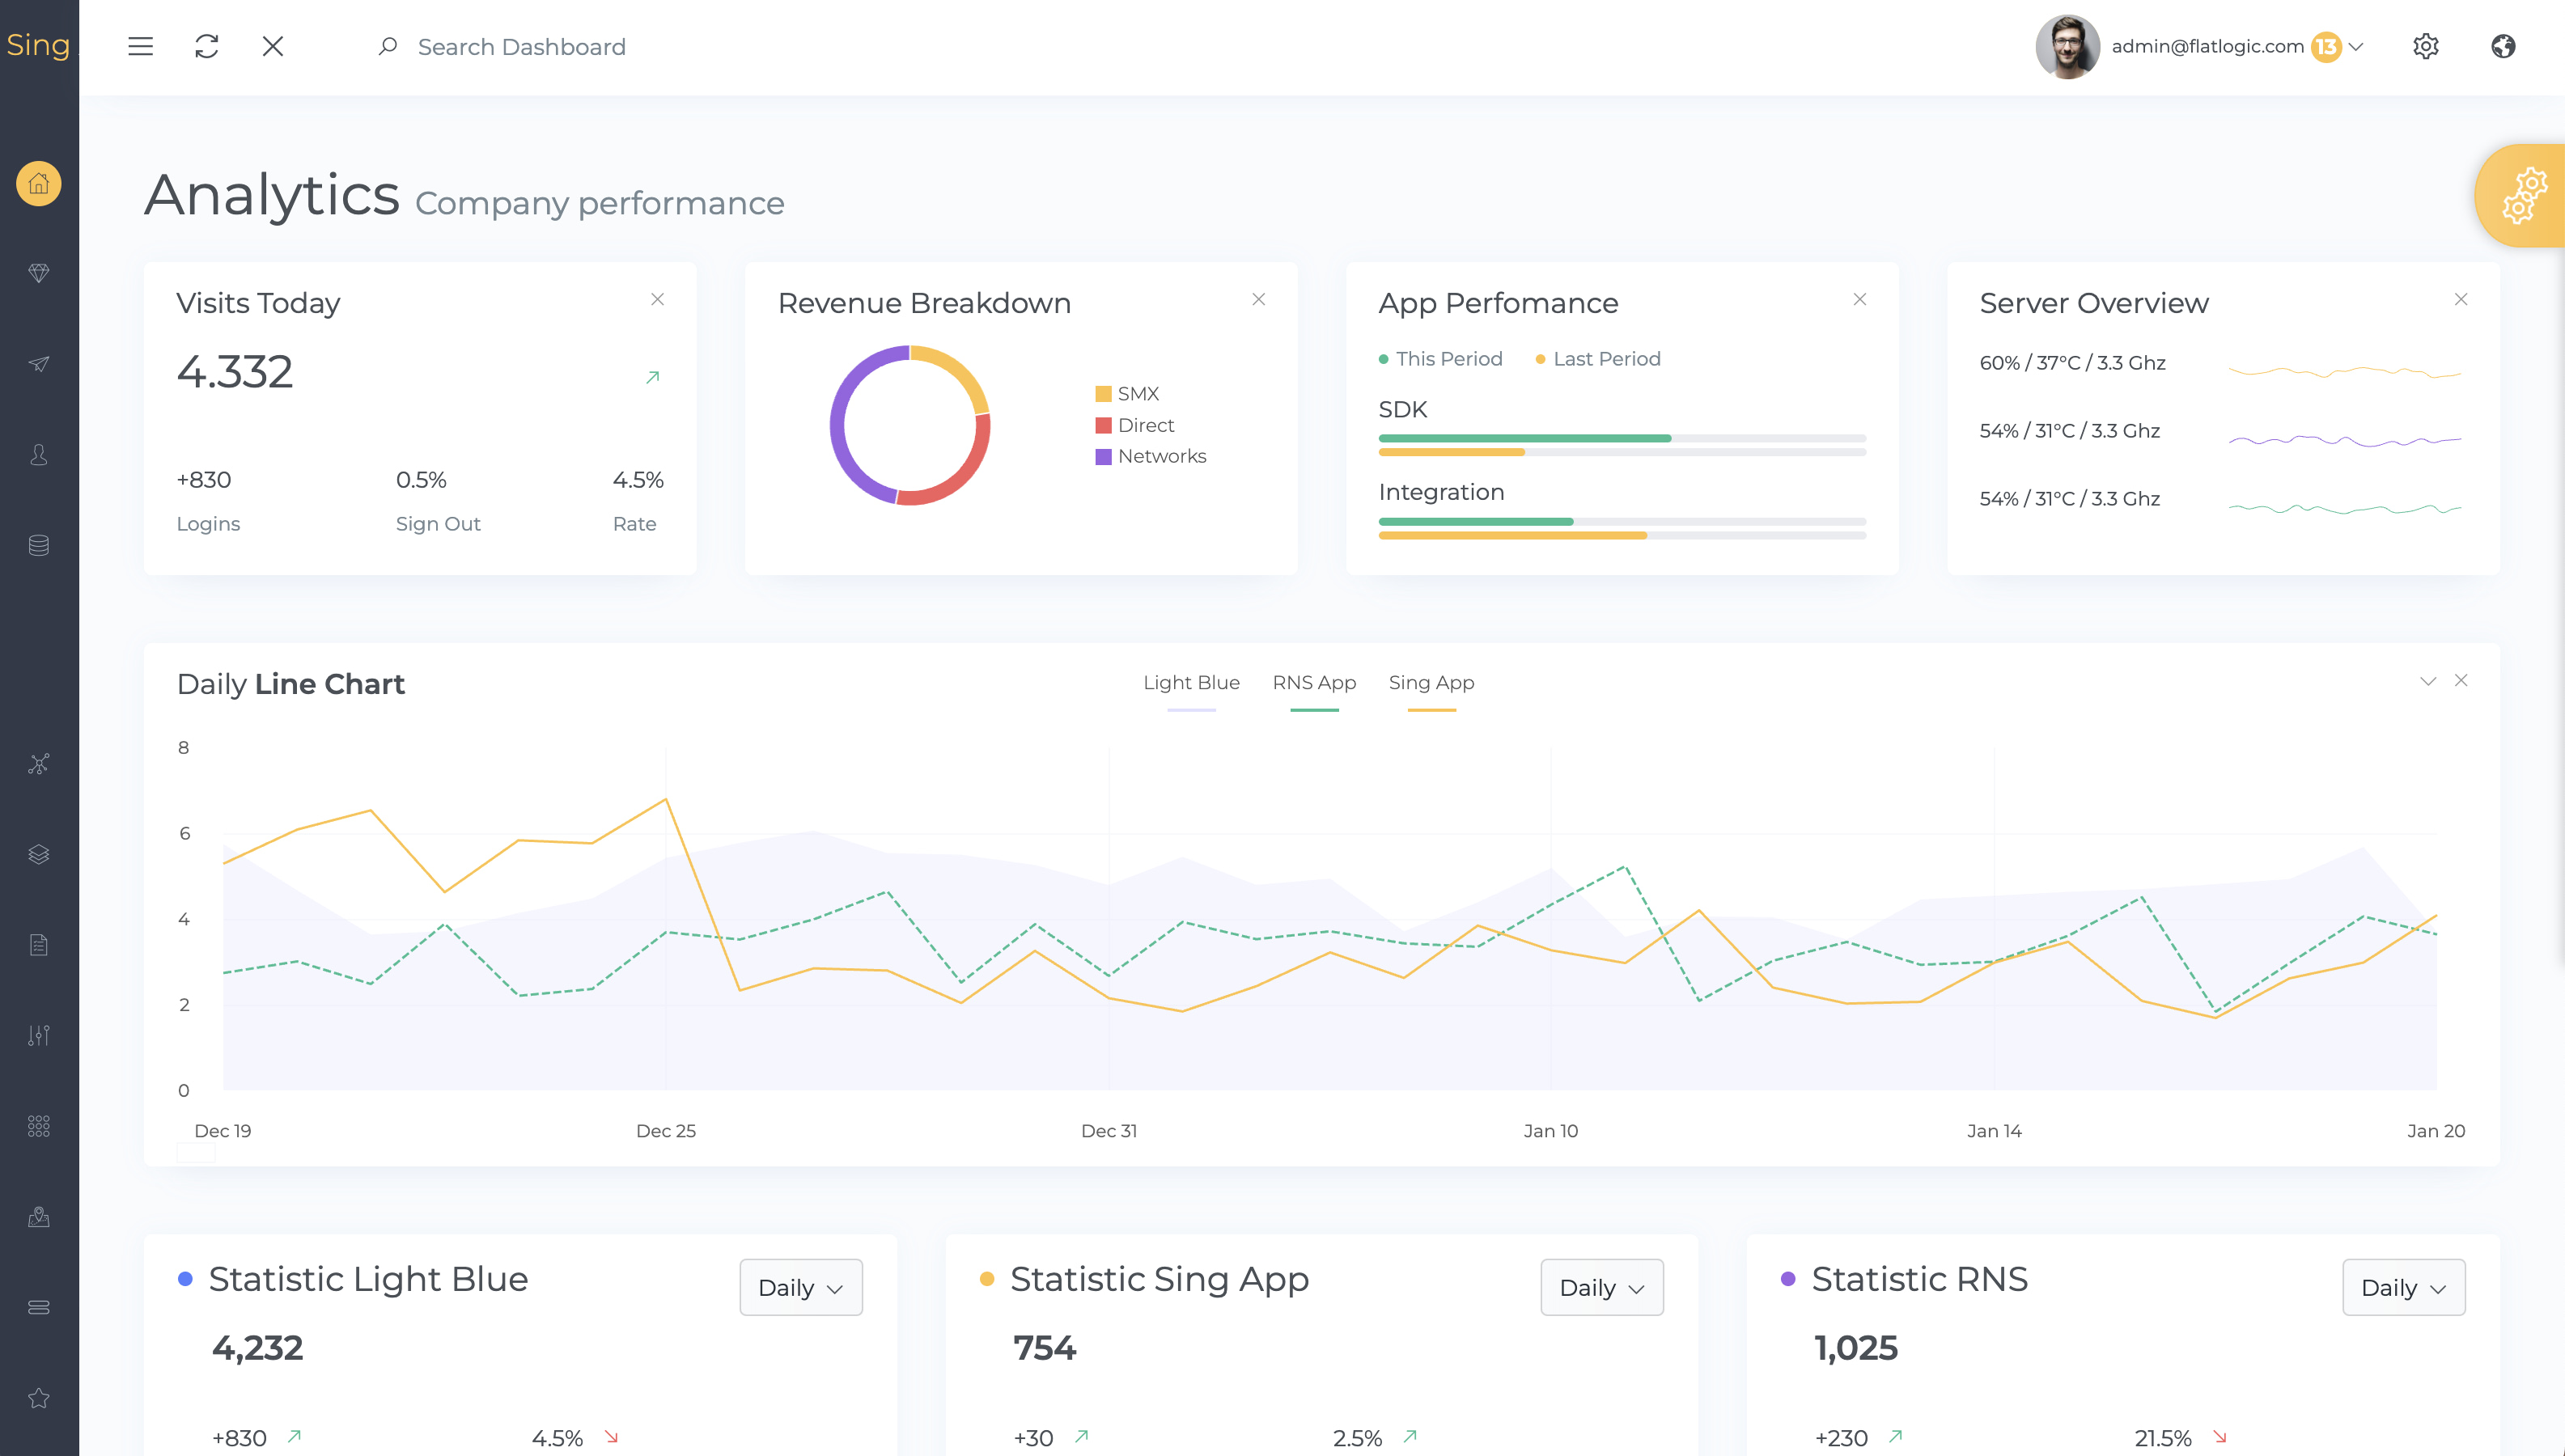Open the globe icon in header
Image resolution: width=2565 pixels, height=1456 pixels.
tap(2502, 46)
